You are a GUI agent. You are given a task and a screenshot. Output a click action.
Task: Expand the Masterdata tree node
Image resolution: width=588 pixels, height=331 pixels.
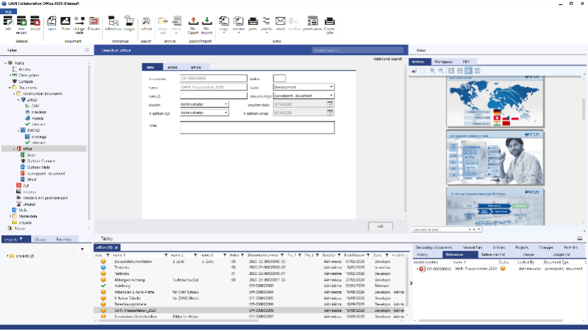[x=10, y=216]
